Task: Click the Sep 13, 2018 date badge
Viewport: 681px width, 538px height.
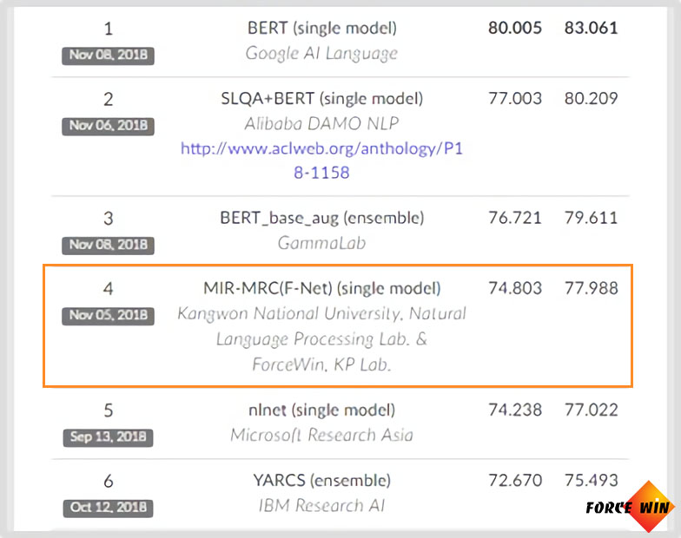Action: coord(108,437)
